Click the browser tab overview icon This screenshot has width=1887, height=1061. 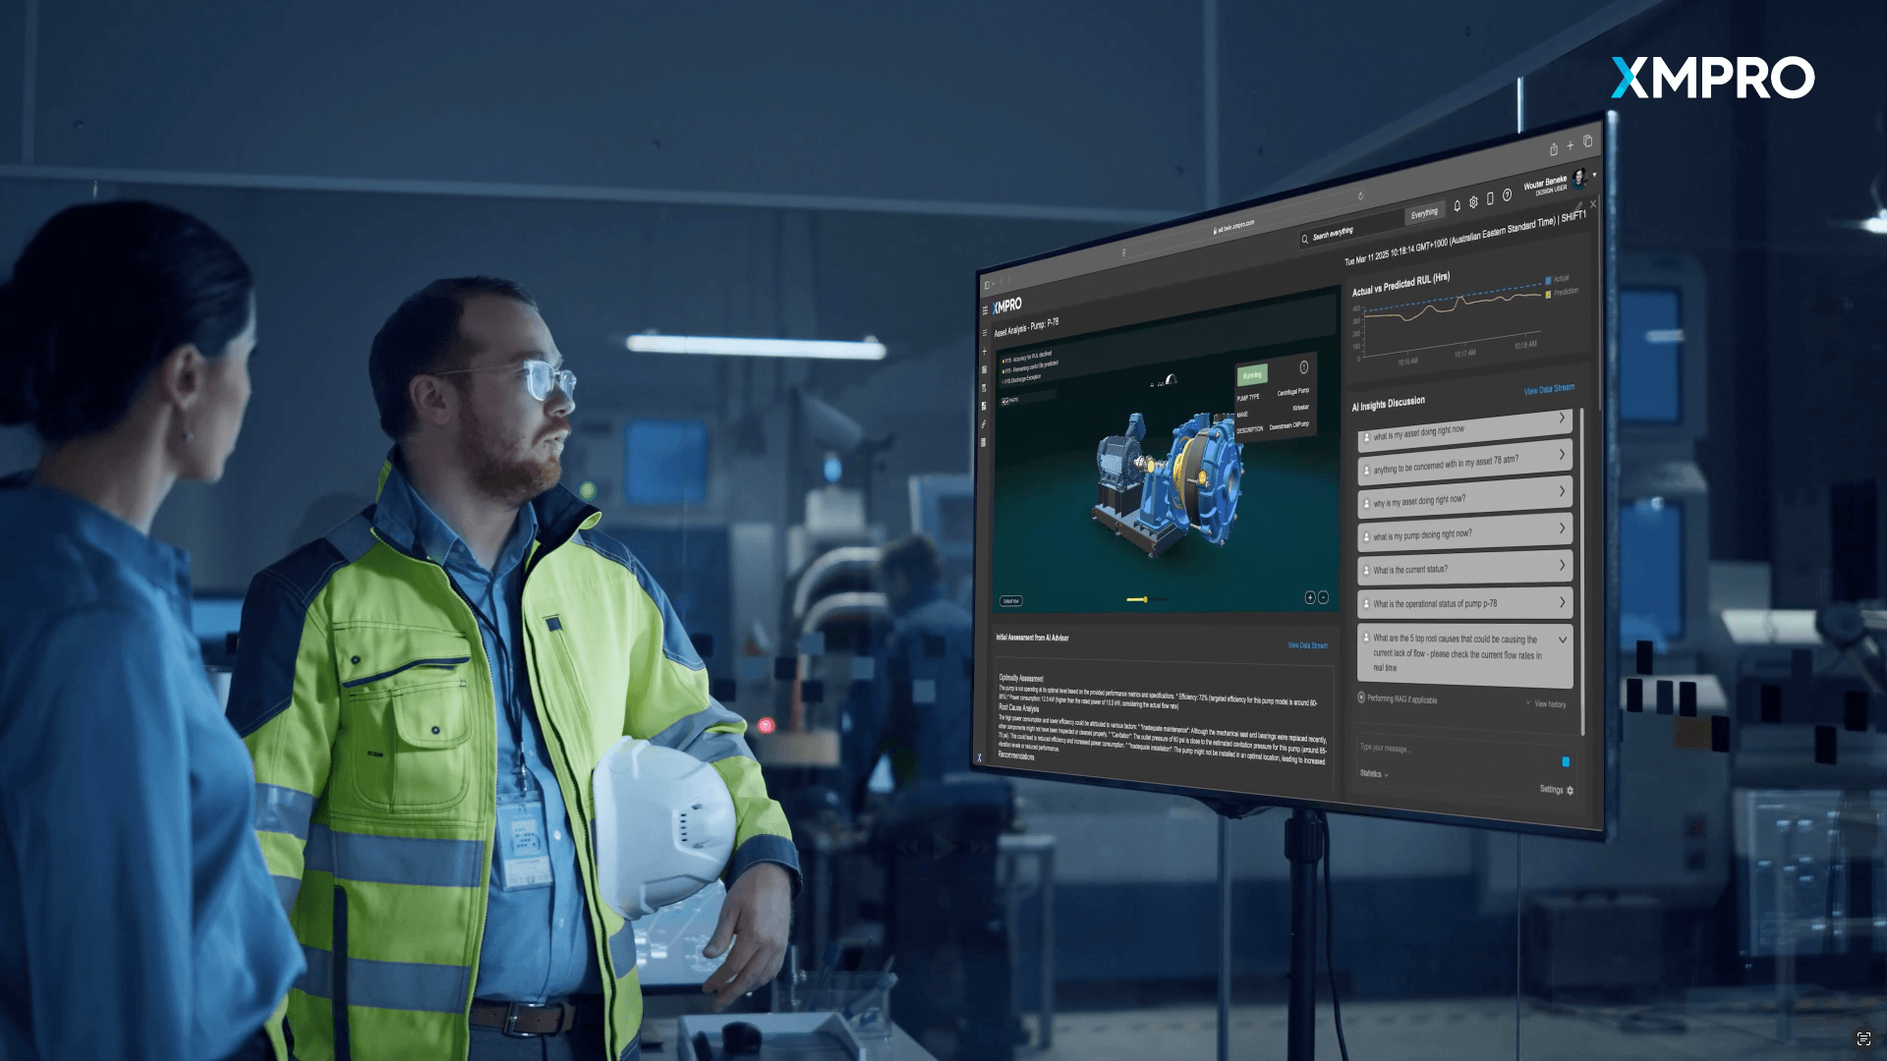pos(1587,141)
